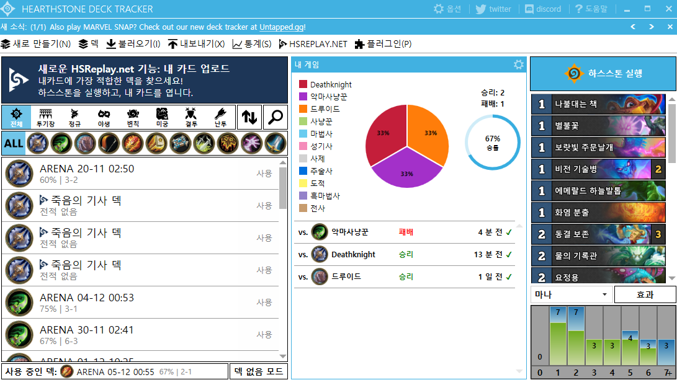Open 불러오기(I) import menu
Image resolution: width=677 pixels, height=380 pixels.
pyautogui.click(x=133, y=44)
